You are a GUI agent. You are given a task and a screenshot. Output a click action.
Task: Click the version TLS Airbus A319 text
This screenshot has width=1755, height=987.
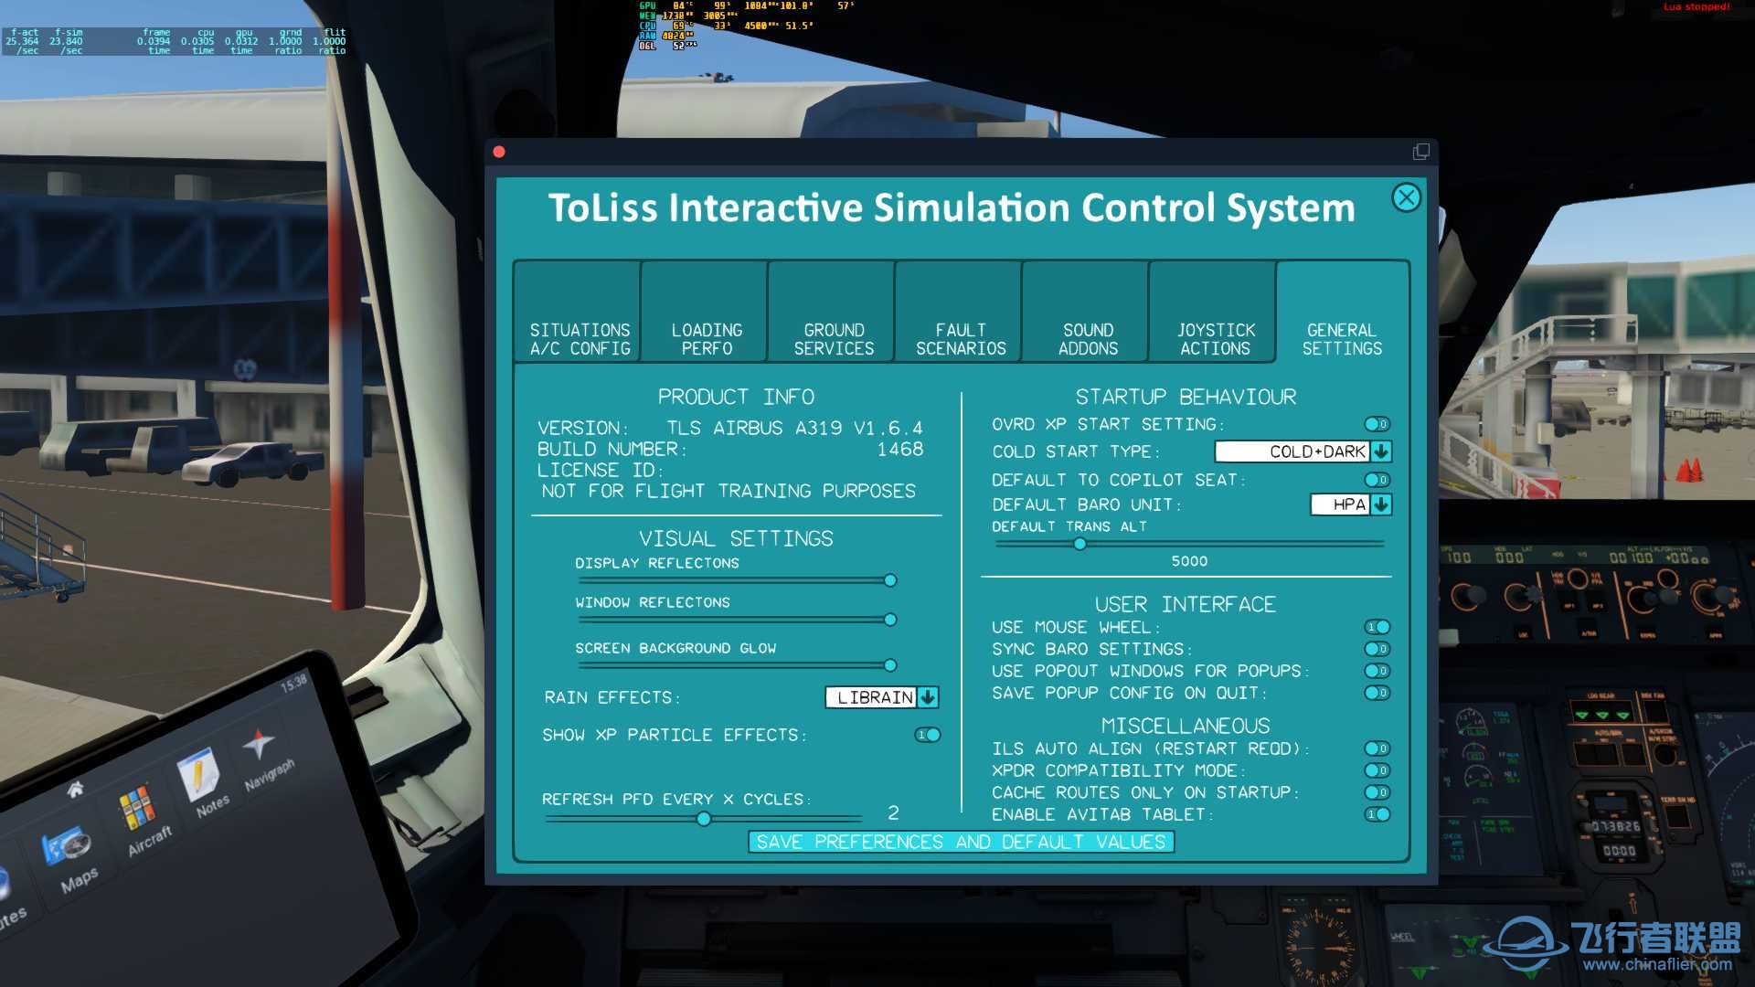793,428
